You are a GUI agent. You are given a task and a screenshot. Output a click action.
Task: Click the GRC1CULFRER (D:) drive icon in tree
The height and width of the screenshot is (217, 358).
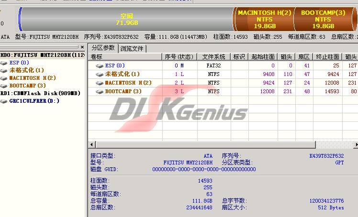[x=4, y=101]
